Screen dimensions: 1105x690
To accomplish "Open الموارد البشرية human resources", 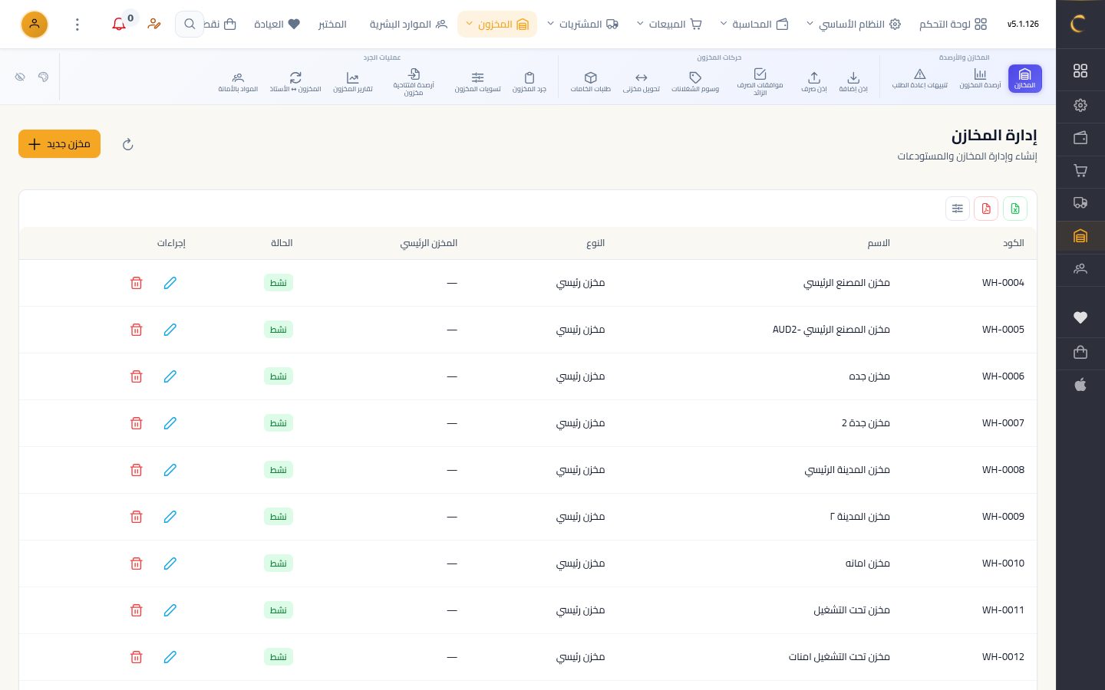I will 408,25.
